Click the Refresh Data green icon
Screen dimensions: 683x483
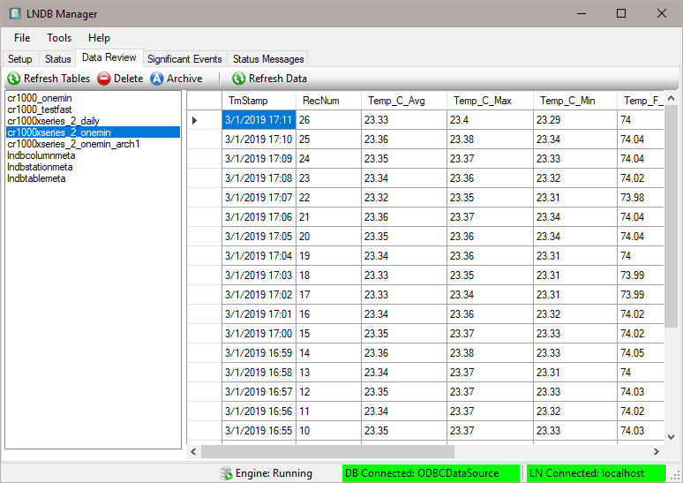tap(239, 79)
